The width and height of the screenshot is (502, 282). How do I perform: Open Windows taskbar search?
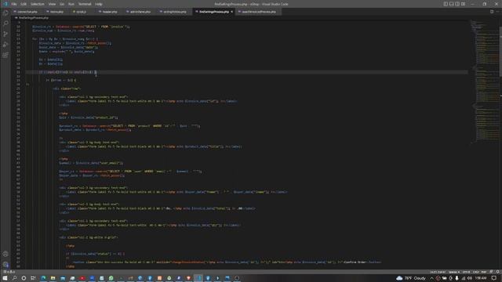14,278
